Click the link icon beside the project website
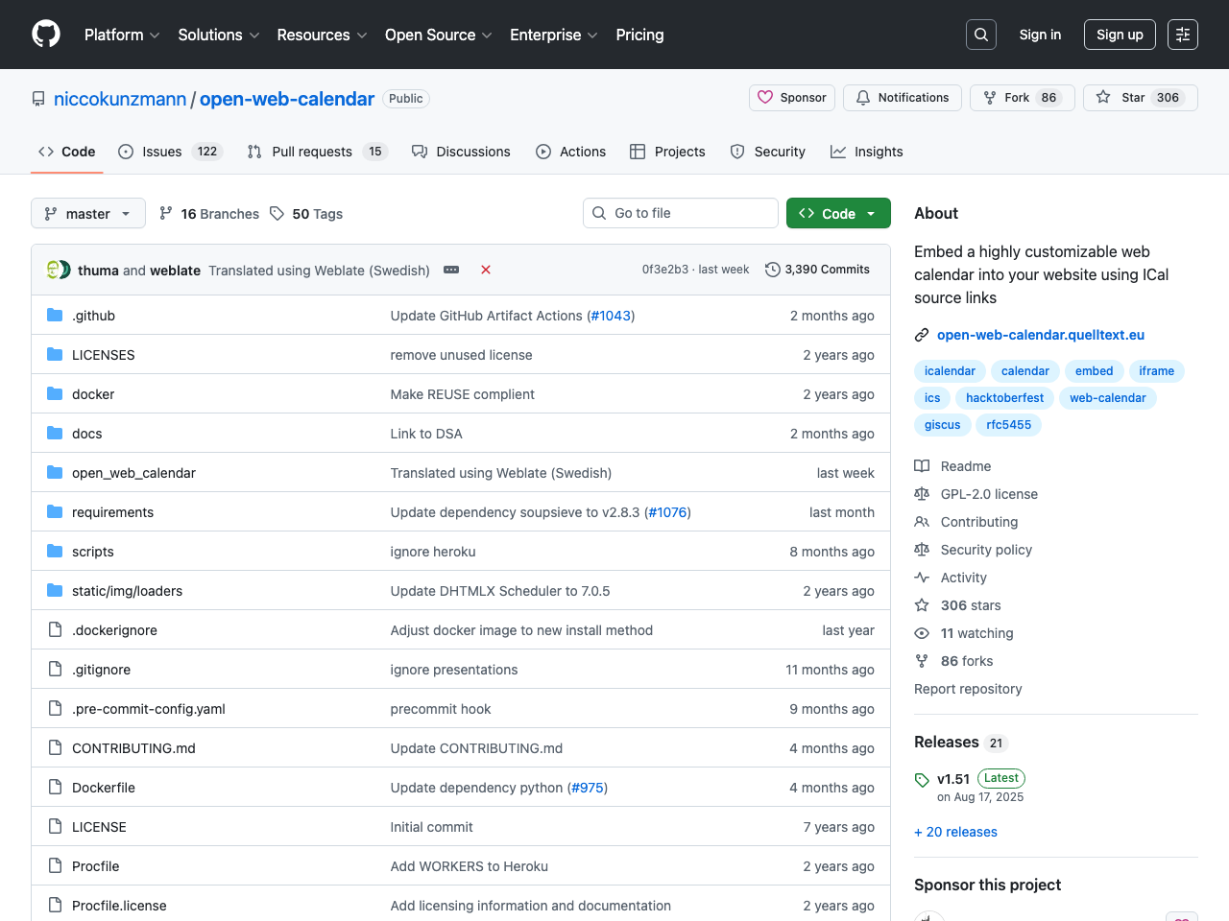Viewport: 1229px width, 921px height. [x=922, y=335]
